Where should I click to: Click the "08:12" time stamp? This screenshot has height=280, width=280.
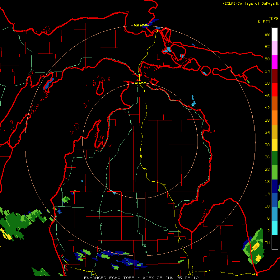pos(191,278)
